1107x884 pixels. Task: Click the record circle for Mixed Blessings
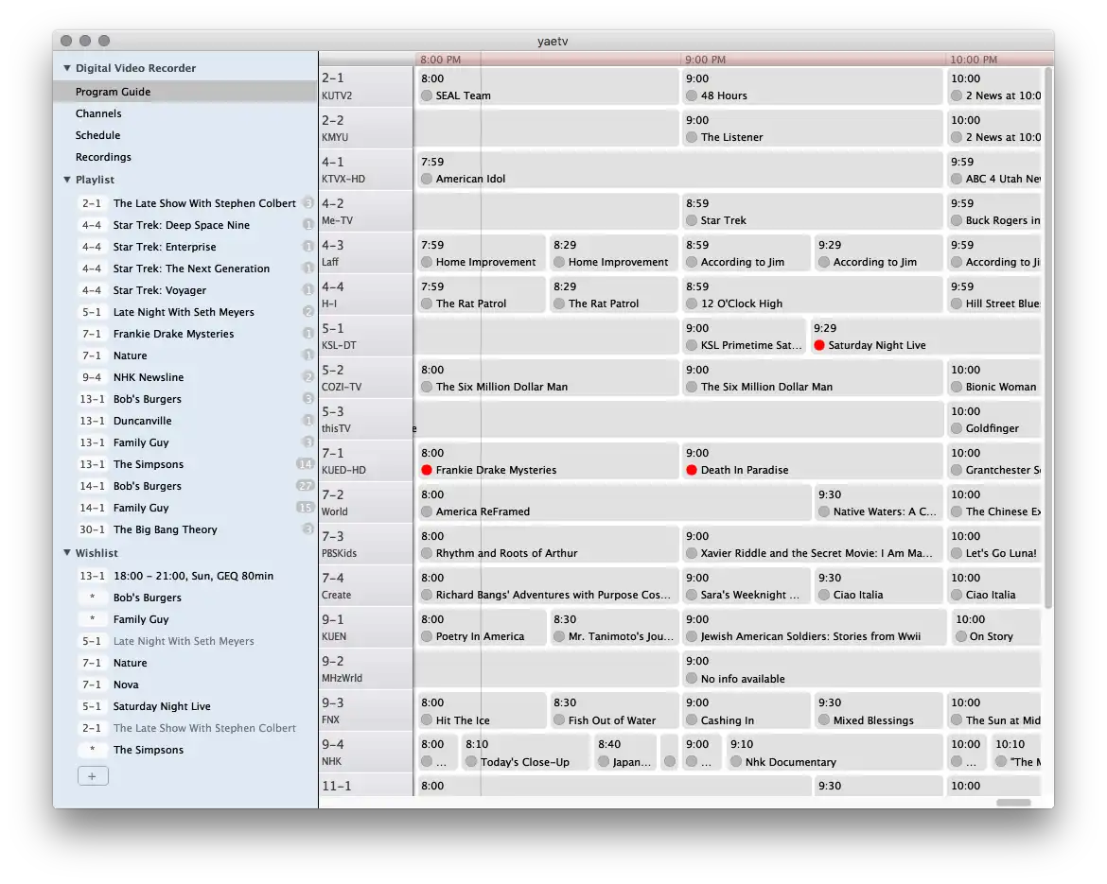(x=824, y=720)
